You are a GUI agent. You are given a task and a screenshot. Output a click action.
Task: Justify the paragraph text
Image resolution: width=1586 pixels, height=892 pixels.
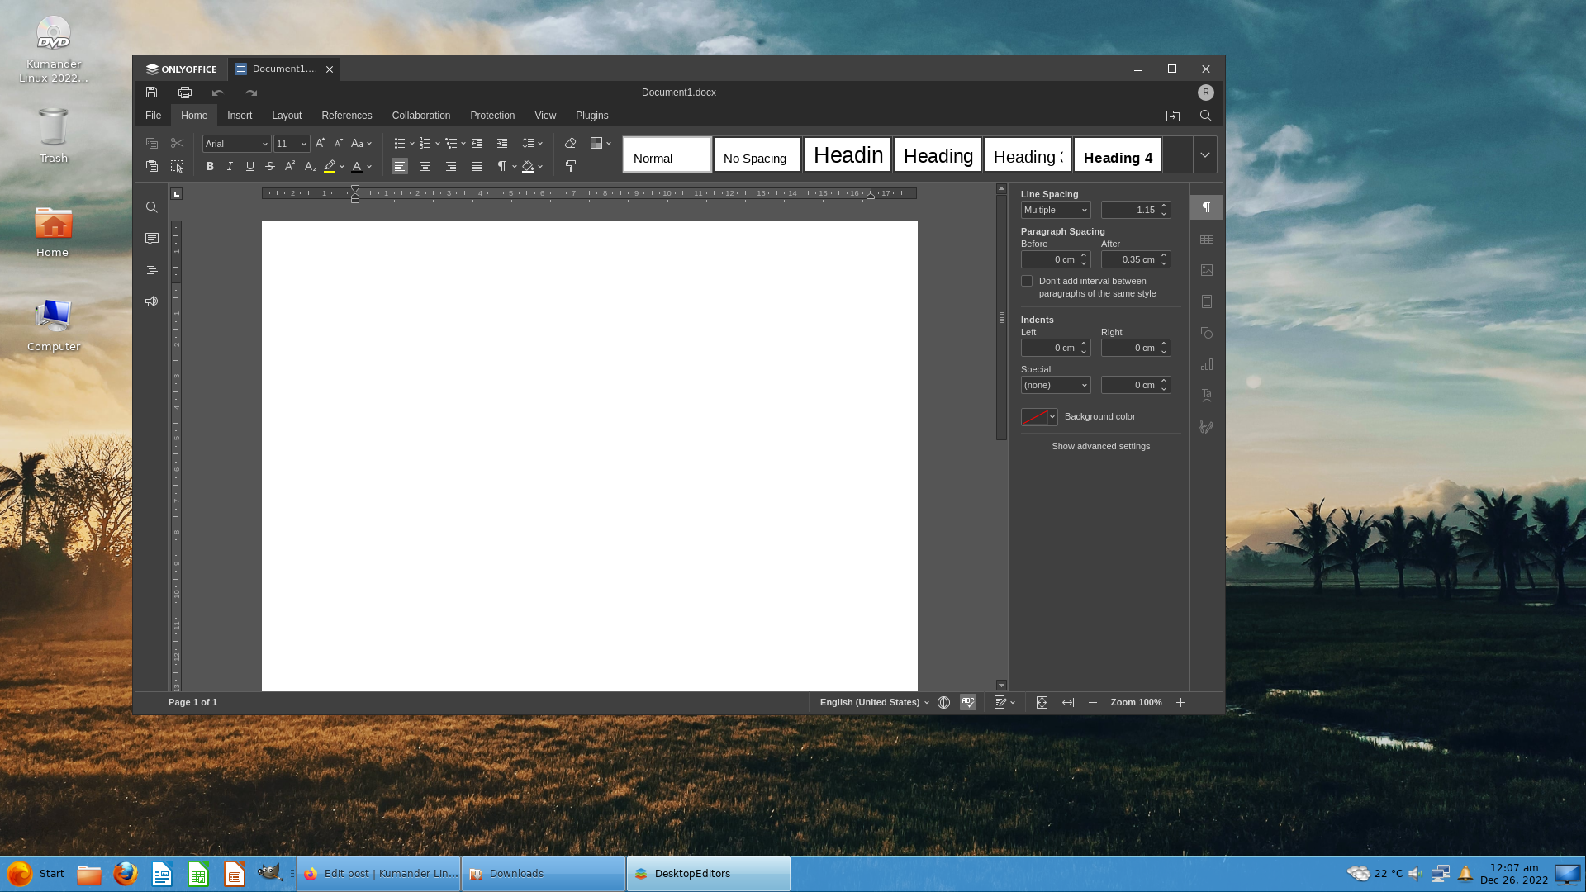(477, 166)
